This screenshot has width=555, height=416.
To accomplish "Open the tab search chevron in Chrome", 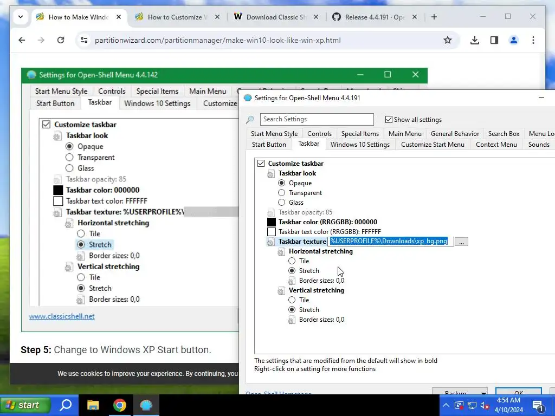I will point(21,17).
